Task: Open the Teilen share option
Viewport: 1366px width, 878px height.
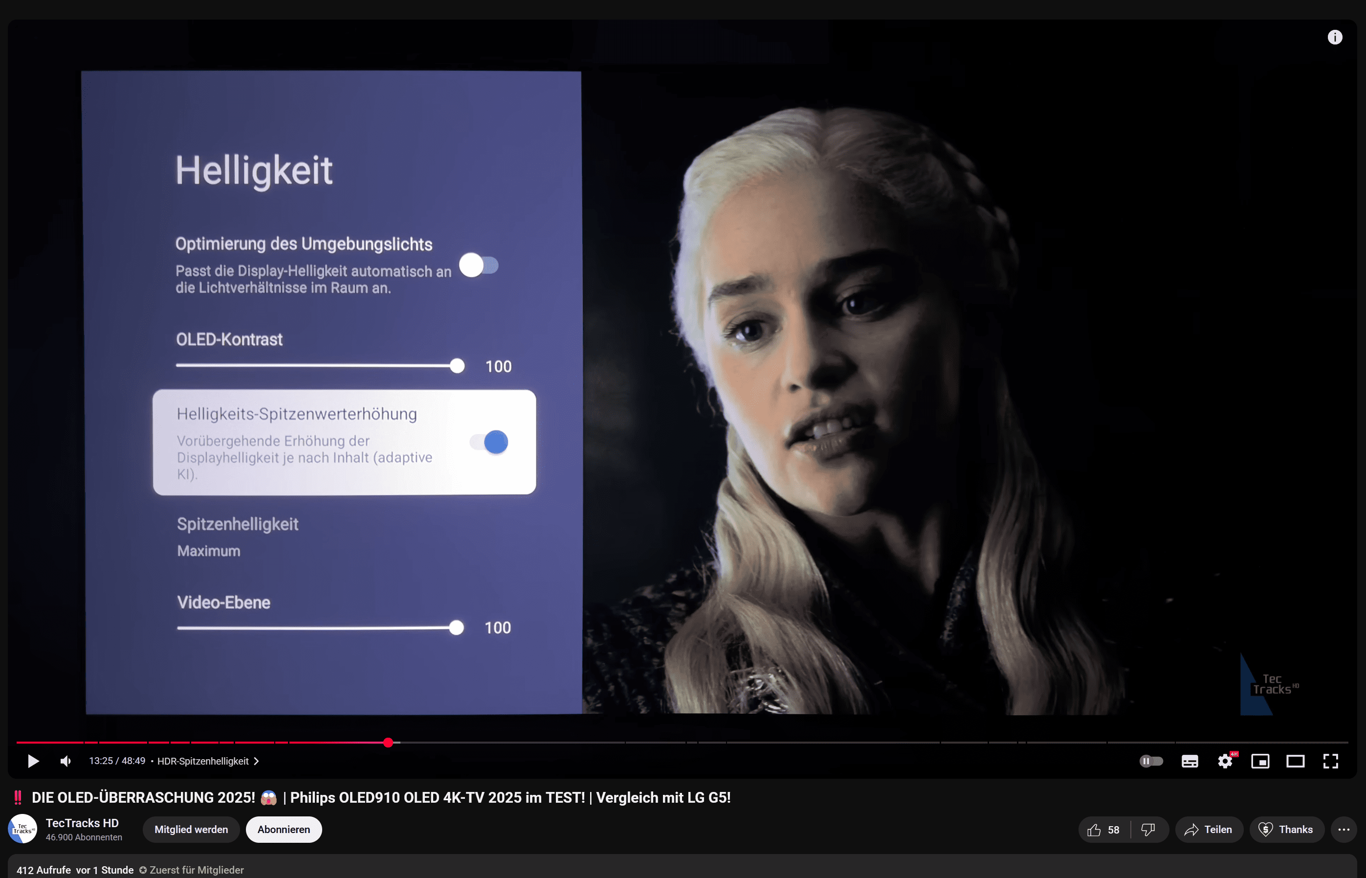Action: (x=1208, y=830)
